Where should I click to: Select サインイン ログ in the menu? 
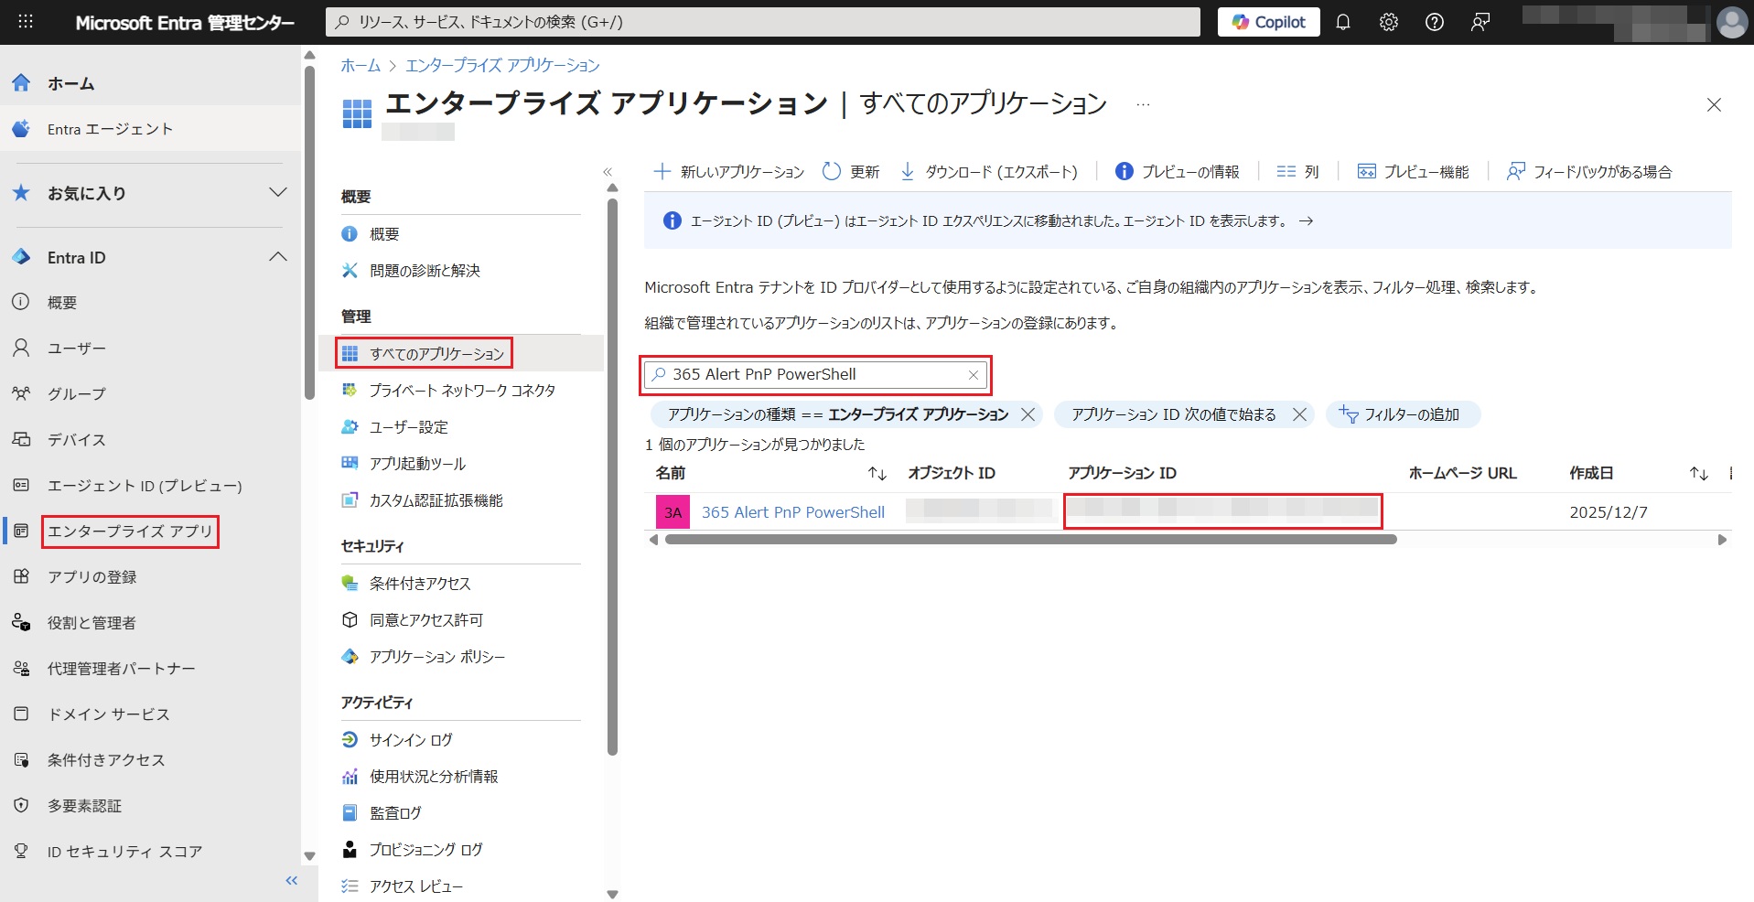(x=411, y=740)
